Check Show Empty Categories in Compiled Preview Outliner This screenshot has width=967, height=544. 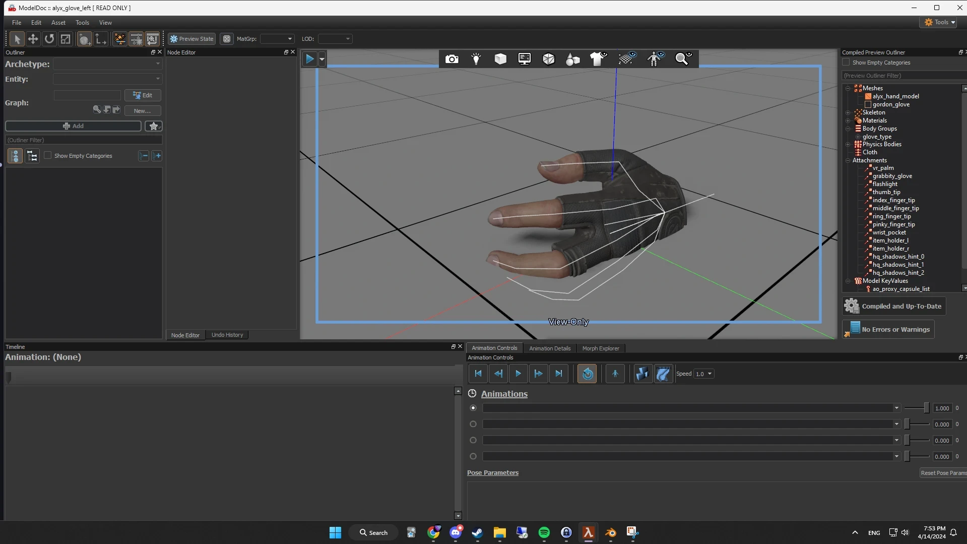[846, 63]
